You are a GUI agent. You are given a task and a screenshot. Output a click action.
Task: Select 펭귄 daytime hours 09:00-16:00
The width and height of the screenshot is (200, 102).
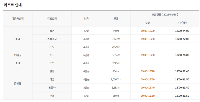[148, 31]
